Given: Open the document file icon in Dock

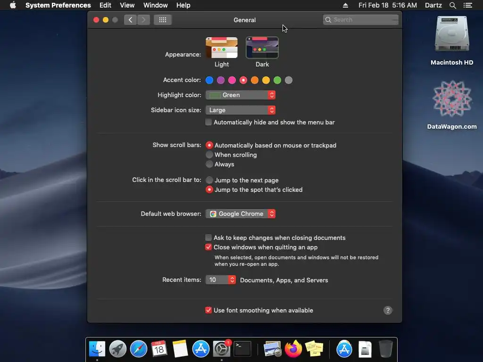Looking at the screenshot, I should point(365,349).
